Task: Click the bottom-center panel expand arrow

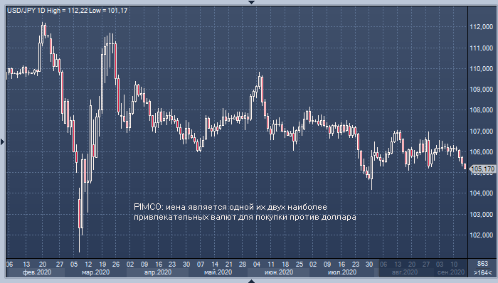Action: click(x=251, y=281)
